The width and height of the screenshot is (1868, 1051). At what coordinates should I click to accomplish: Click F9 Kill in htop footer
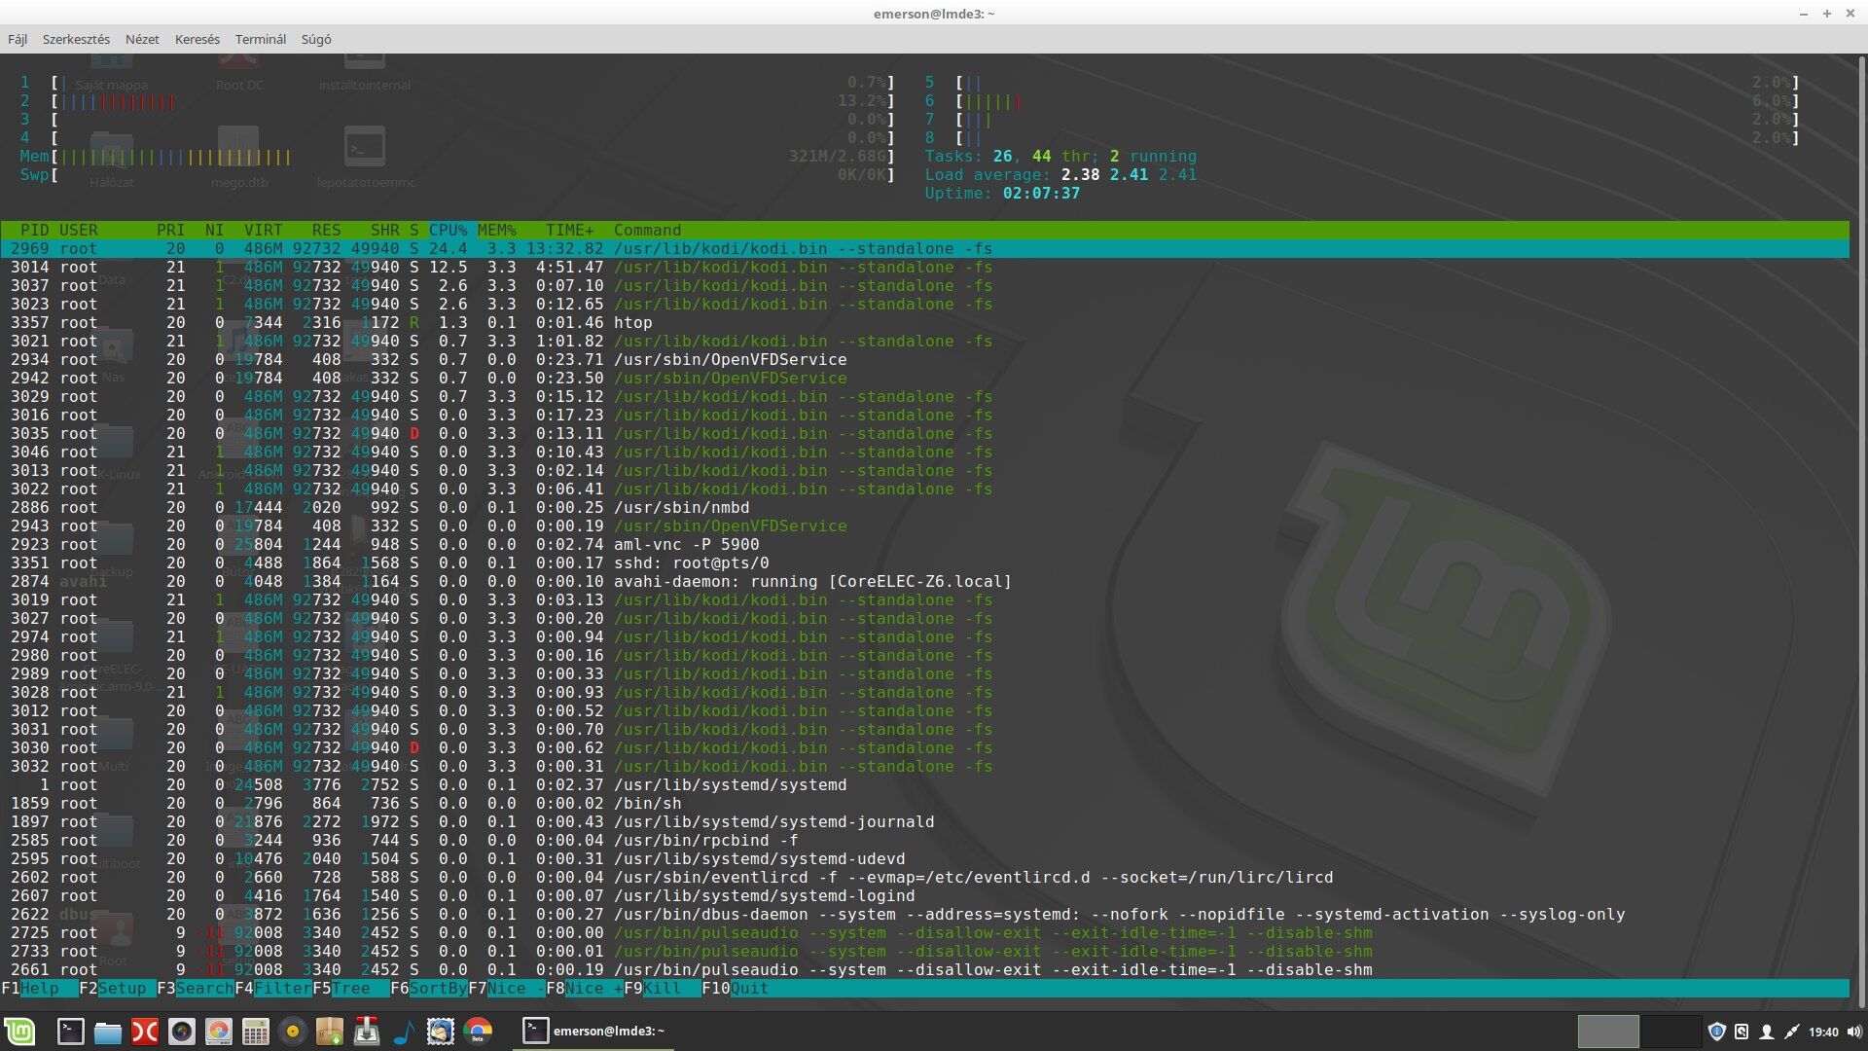[662, 988]
